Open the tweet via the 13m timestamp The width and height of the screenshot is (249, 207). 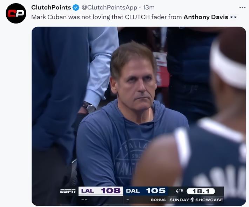(x=148, y=7)
